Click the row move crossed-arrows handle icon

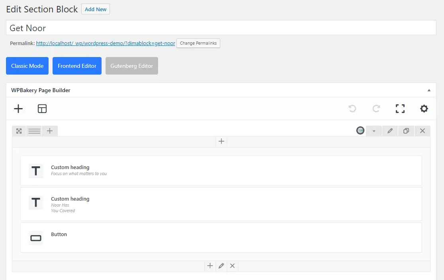coord(19,131)
